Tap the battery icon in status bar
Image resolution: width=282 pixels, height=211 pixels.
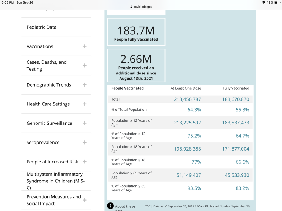tap(277, 2)
